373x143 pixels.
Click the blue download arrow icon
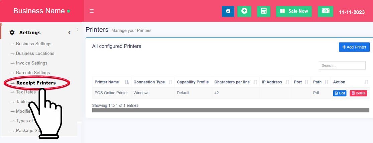(x=228, y=11)
